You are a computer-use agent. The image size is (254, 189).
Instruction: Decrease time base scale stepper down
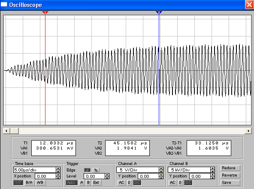tap(58, 171)
